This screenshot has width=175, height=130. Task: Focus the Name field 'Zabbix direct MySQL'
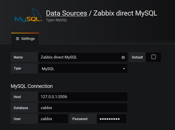point(79,57)
